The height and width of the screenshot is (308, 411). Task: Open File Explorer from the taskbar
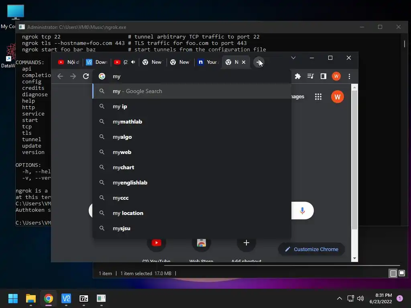point(31,298)
